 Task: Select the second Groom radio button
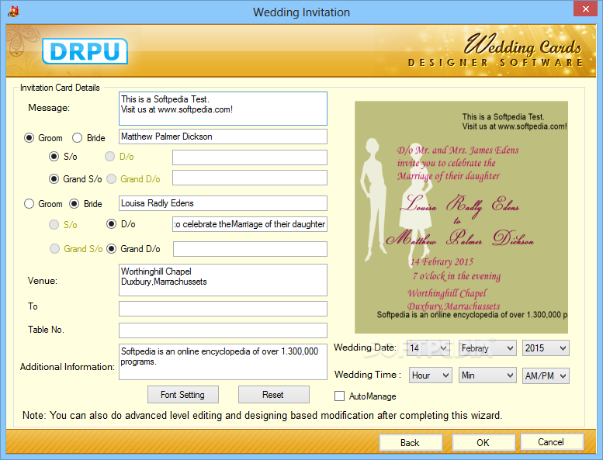coord(29,204)
